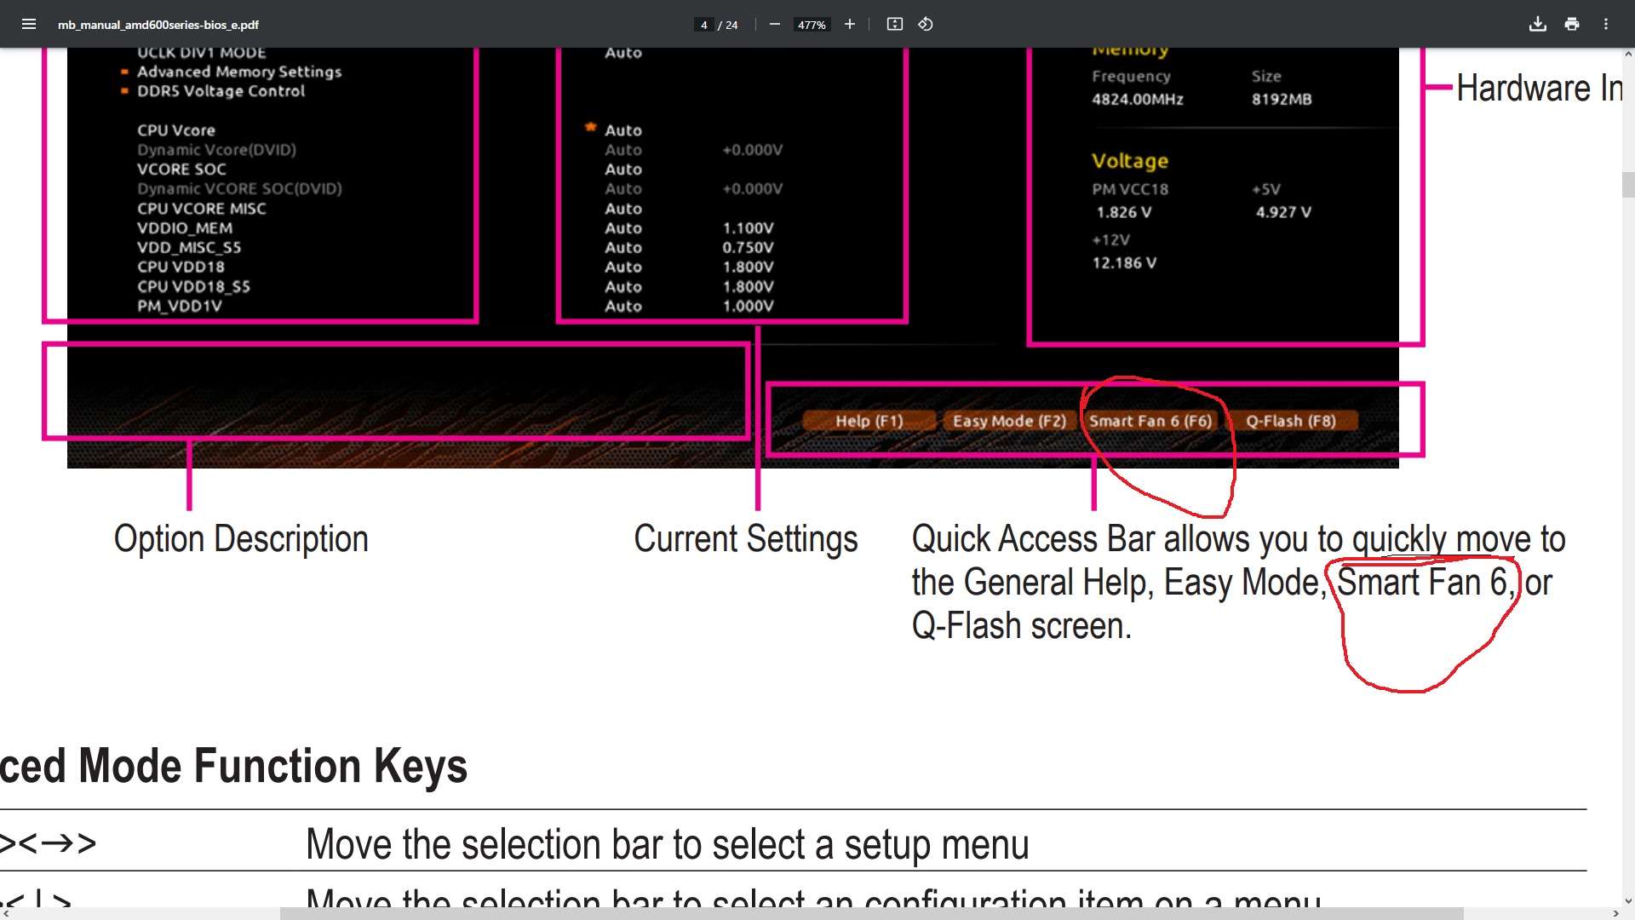The image size is (1635, 920).
Task: Click the Help (F1) button in the BIOS image
Action: 869,421
